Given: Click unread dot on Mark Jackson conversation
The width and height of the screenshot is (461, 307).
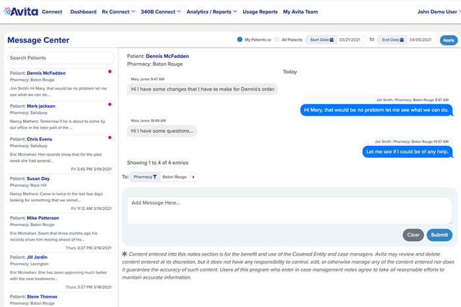Looking at the screenshot, I should coord(110,104).
